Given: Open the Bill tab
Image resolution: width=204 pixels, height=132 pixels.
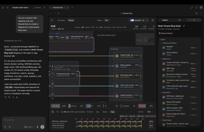Looking at the screenshot, I should (x=179, y=20).
